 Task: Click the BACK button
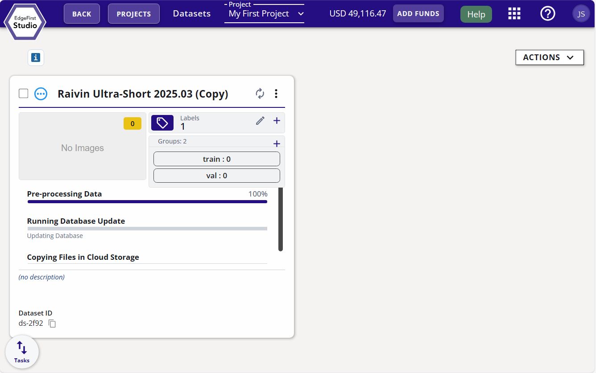coord(82,14)
